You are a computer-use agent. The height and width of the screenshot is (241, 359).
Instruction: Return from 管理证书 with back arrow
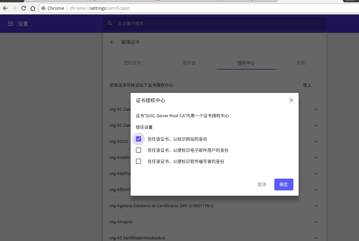pos(112,42)
